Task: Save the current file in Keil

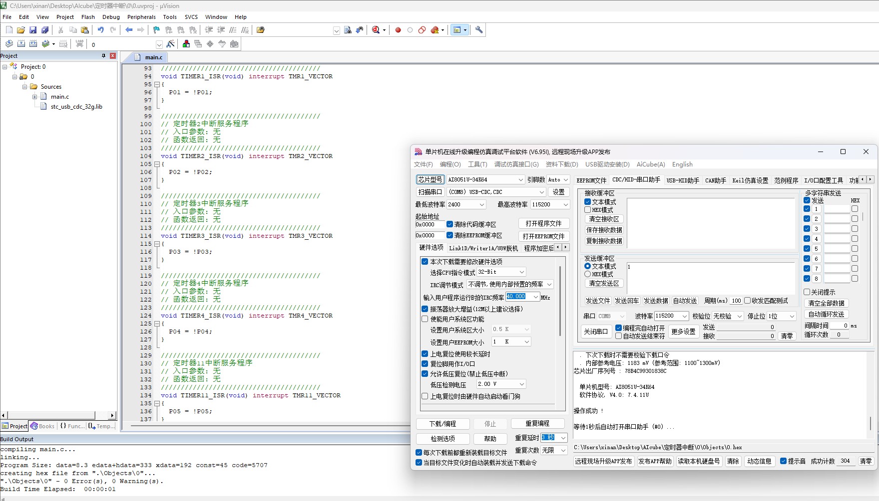Action: (x=33, y=30)
